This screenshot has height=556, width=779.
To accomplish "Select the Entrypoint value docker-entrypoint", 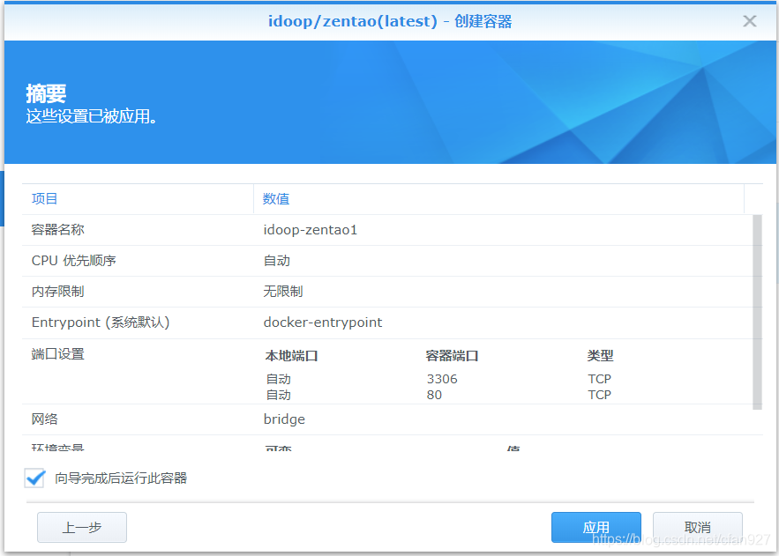I will 322,322.
